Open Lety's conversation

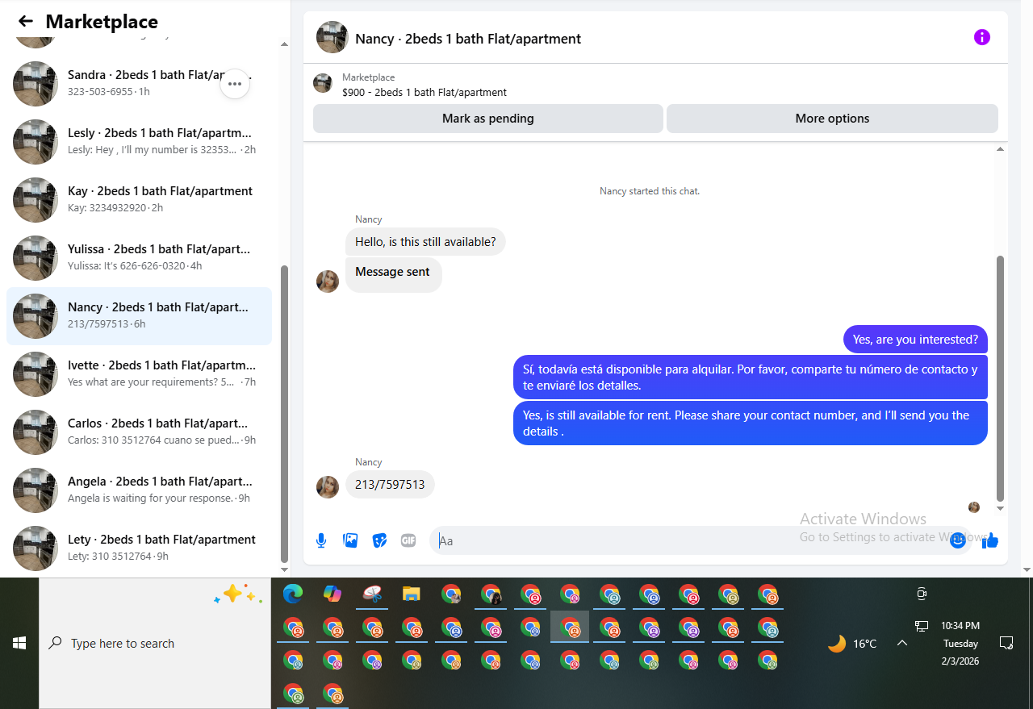139,548
